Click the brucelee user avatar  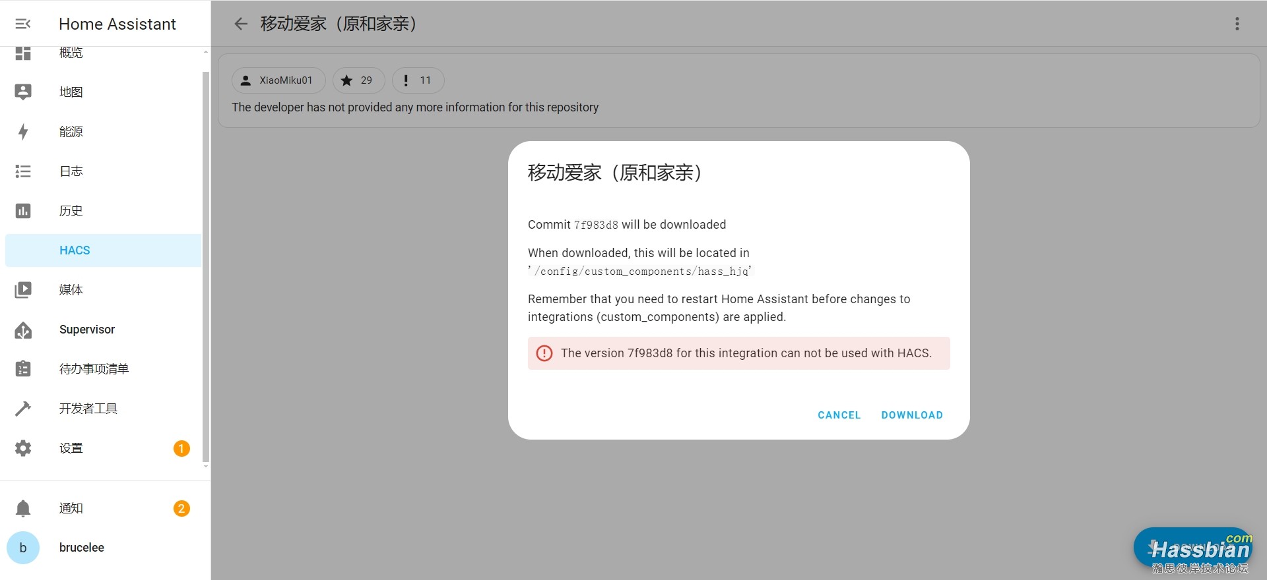(23, 548)
